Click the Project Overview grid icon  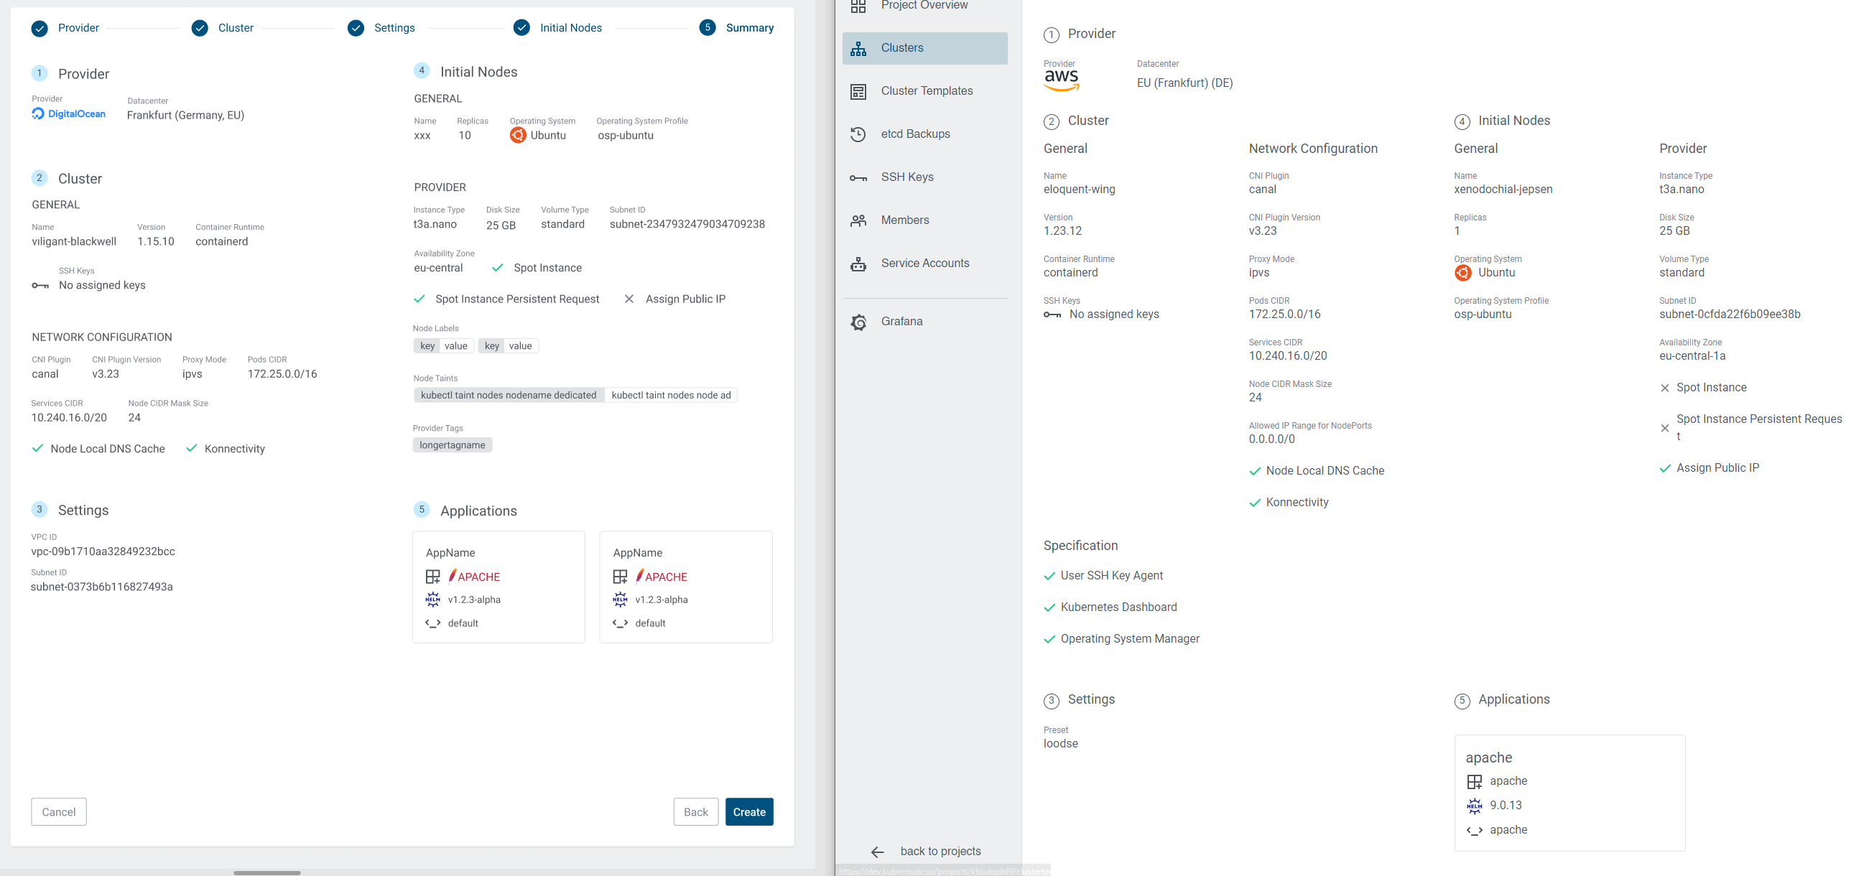click(858, 6)
